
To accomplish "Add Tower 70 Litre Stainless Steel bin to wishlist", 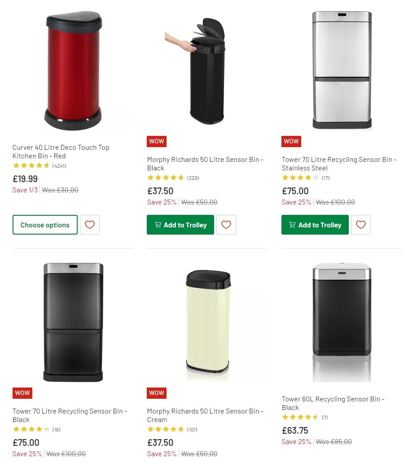I will pyautogui.click(x=361, y=225).
